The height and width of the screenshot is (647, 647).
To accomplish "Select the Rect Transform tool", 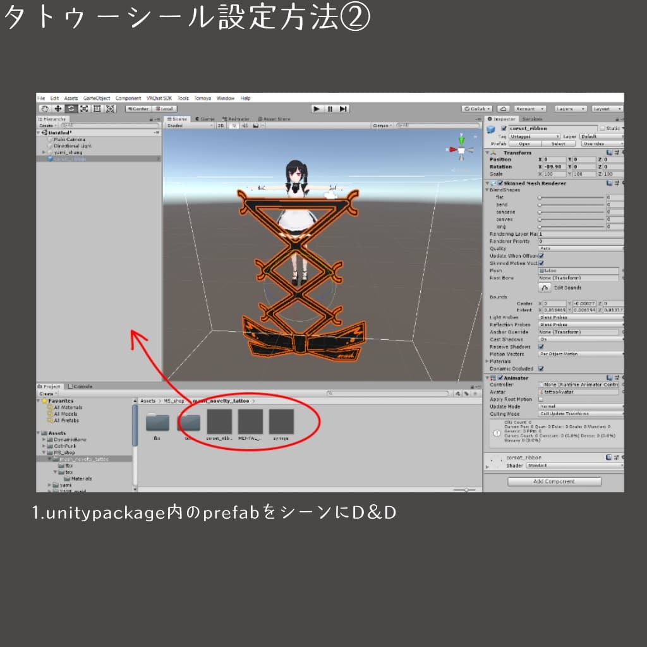I will pos(98,109).
